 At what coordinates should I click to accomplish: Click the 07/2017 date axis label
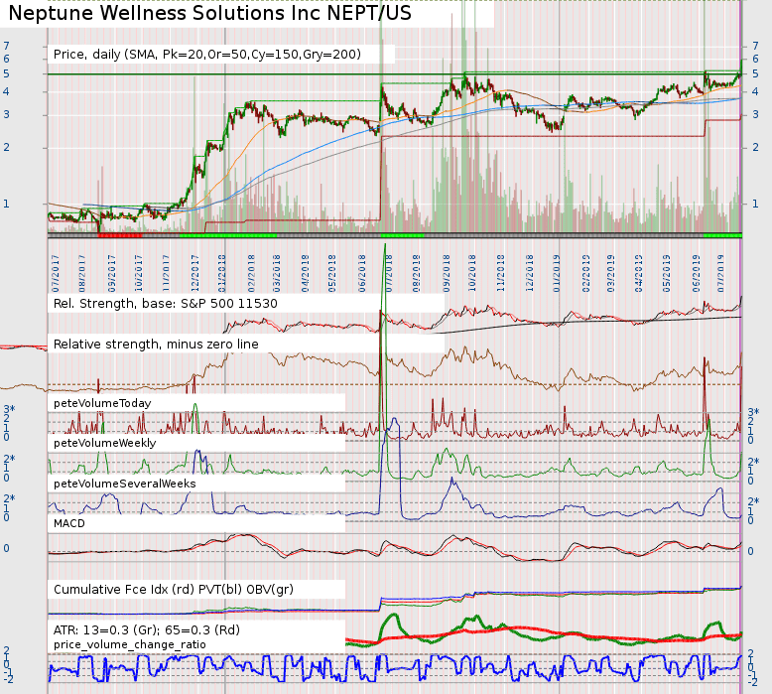56,273
